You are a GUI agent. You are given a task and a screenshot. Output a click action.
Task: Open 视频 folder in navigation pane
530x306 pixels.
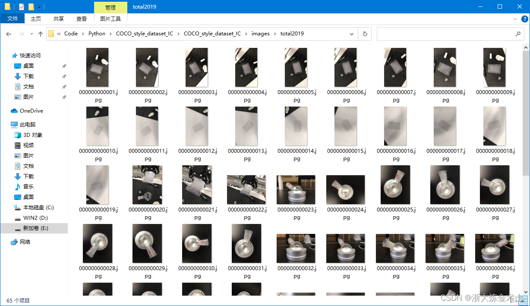click(28, 145)
